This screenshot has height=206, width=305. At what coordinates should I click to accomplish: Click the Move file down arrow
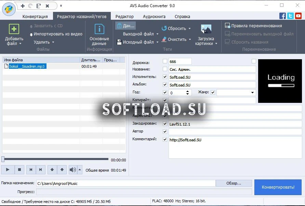62,170
